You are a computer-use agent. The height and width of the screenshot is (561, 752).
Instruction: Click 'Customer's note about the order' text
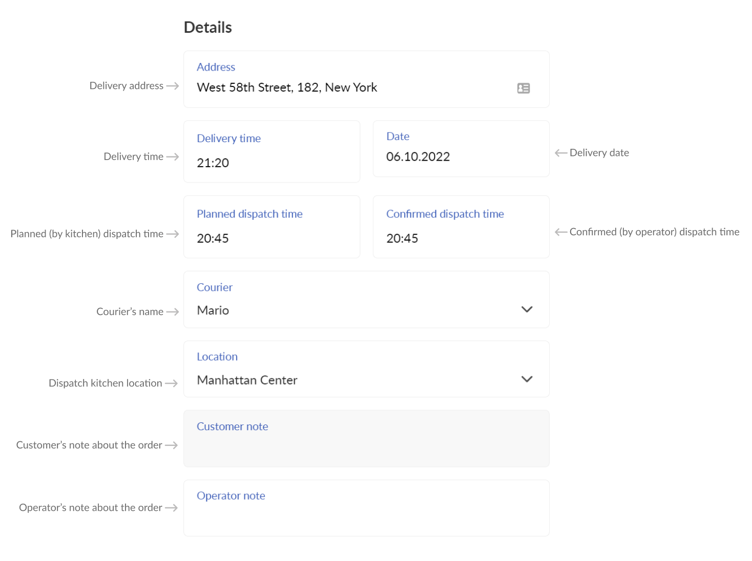click(x=89, y=445)
